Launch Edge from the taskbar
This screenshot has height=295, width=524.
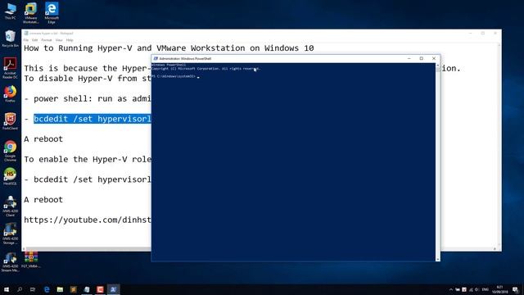(x=47, y=289)
